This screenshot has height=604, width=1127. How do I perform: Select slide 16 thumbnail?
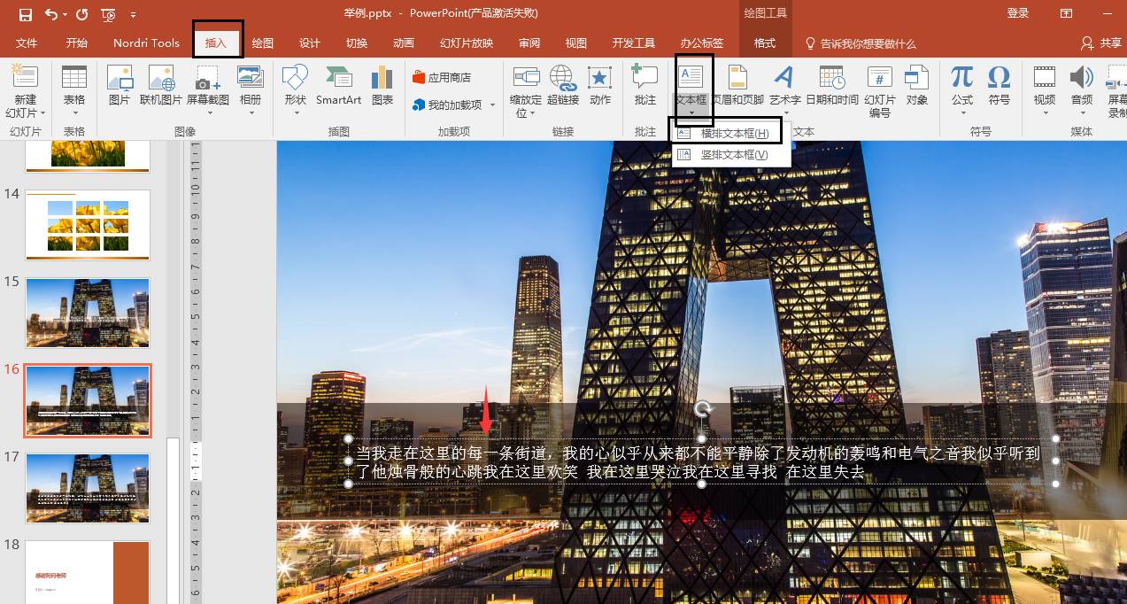point(88,400)
